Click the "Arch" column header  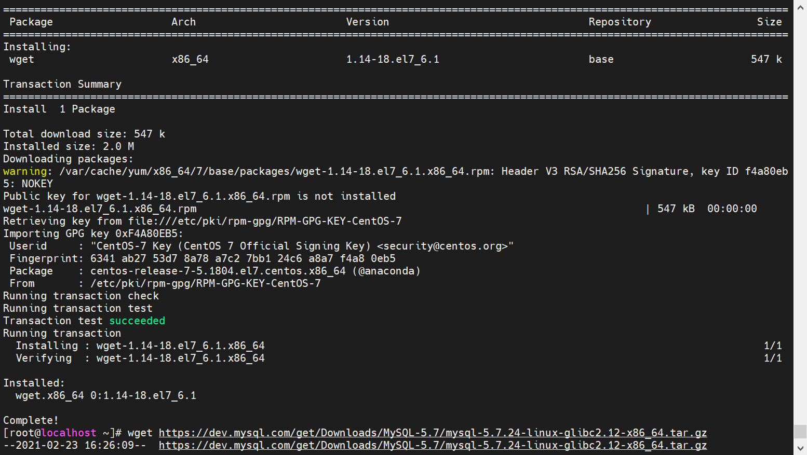(183, 22)
